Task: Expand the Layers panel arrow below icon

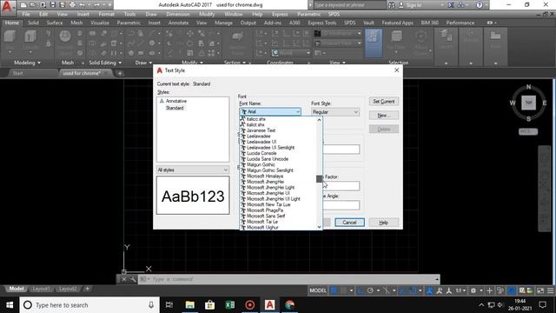Action: click(x=446, y=63)
